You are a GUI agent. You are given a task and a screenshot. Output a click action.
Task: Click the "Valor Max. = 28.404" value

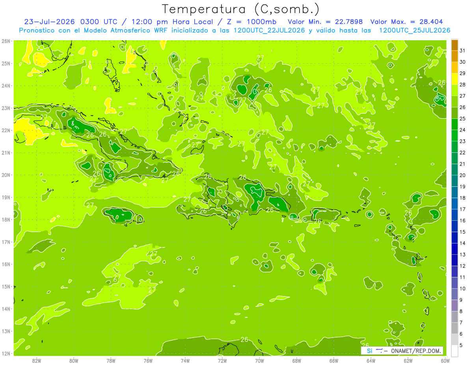tap(406, 22)
